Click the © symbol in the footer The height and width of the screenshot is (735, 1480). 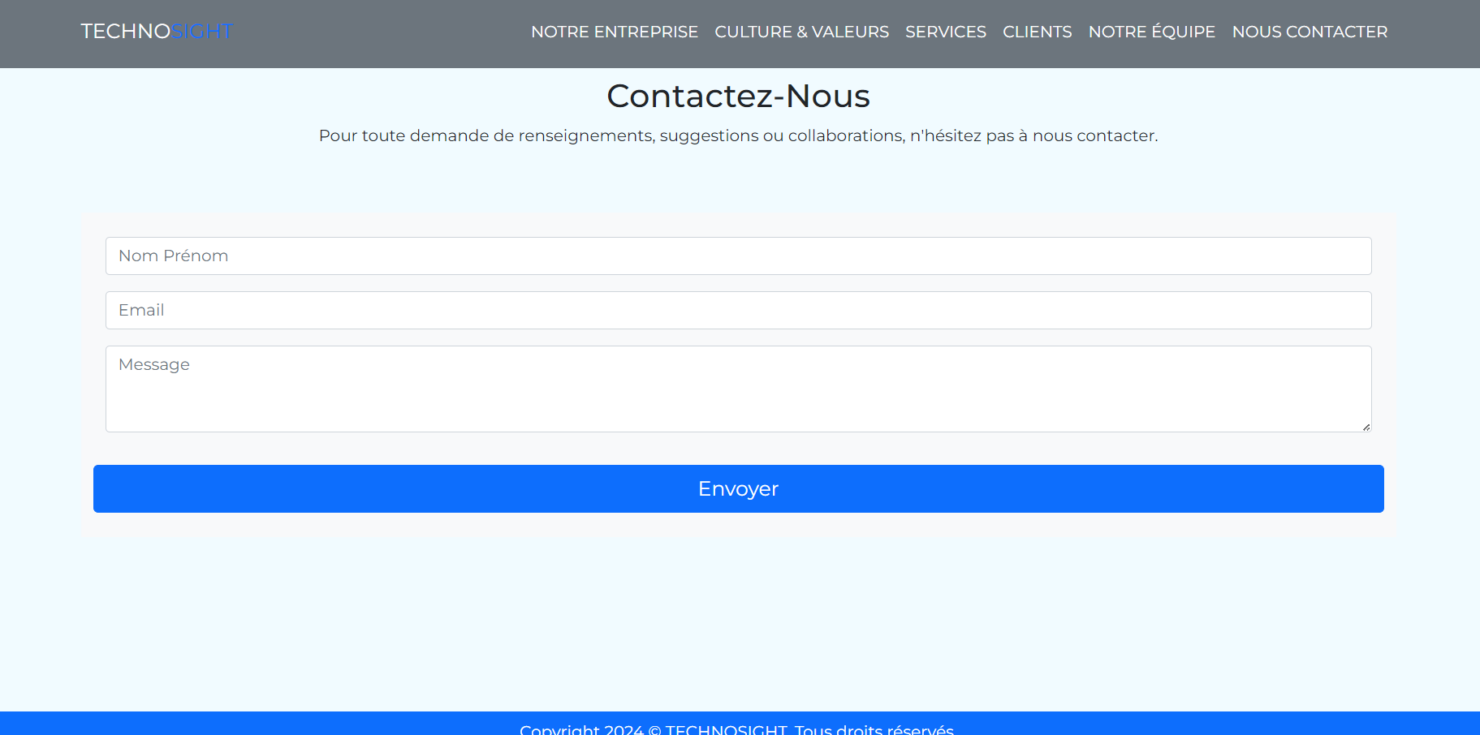(654, 729)
